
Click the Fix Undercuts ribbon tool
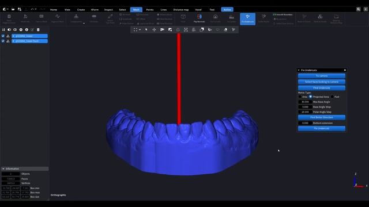[247, 19]
